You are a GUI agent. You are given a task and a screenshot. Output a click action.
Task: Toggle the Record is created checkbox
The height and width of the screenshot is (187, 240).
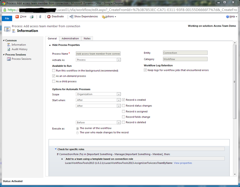tap(124, 100)
